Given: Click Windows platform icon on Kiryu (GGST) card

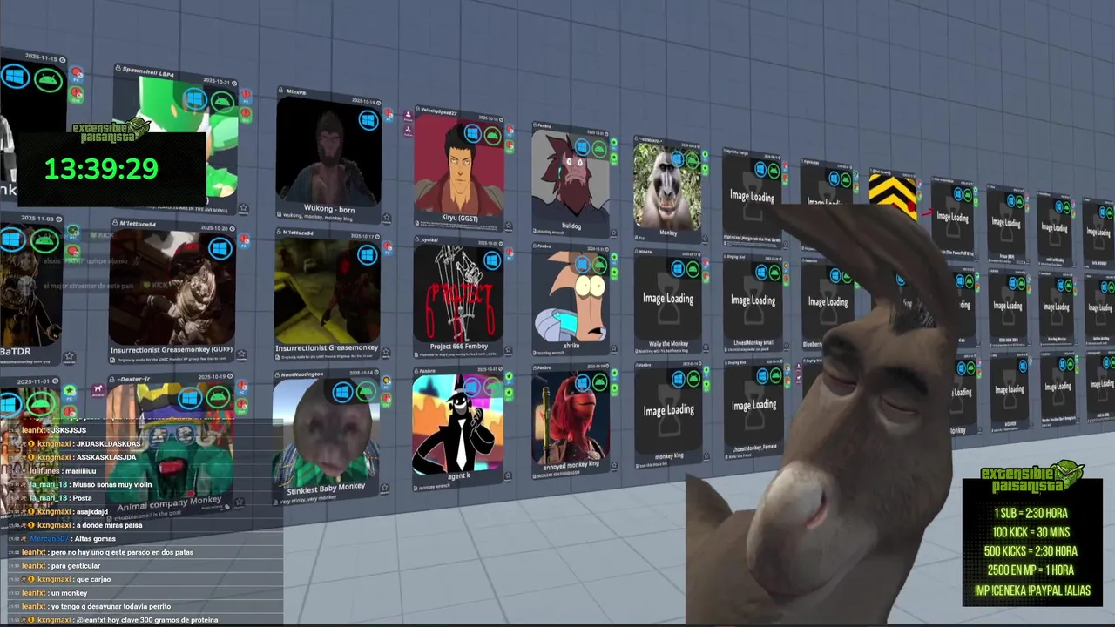Looking at the screenshot, I should click(x=473, y=133).
